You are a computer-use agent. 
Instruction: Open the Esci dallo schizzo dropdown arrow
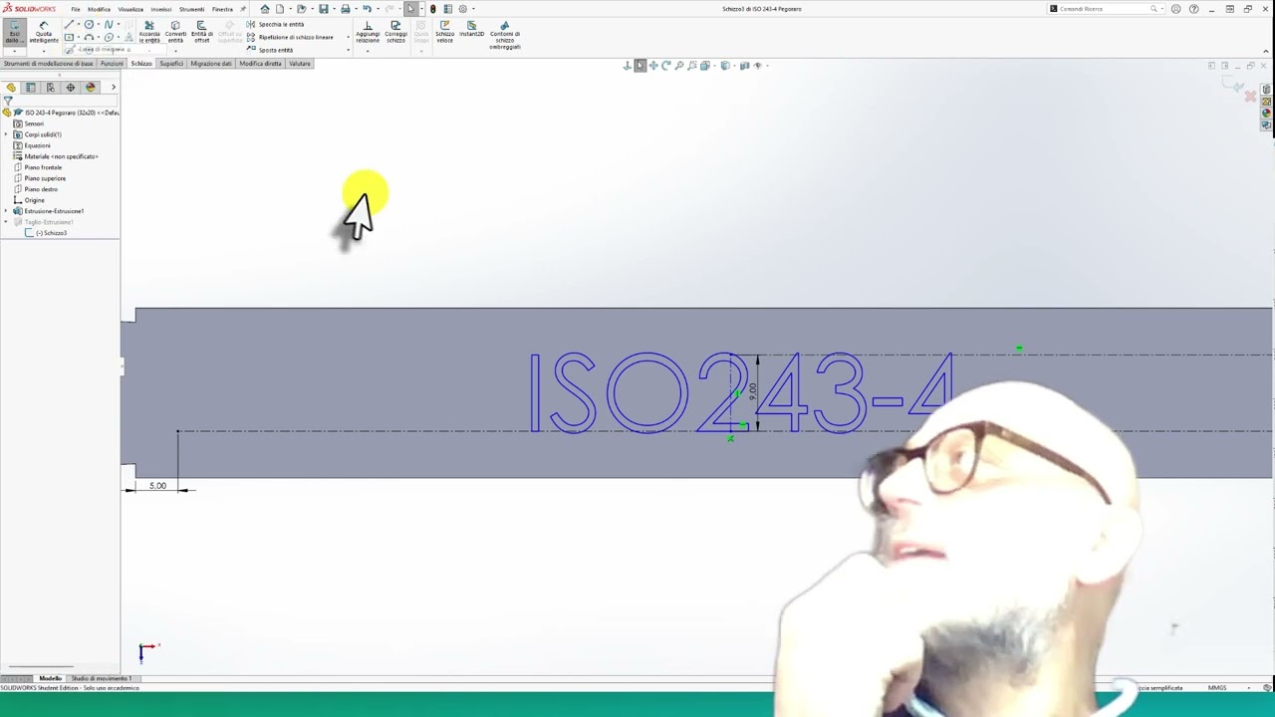pyautogui.click(x=14, y=50)
